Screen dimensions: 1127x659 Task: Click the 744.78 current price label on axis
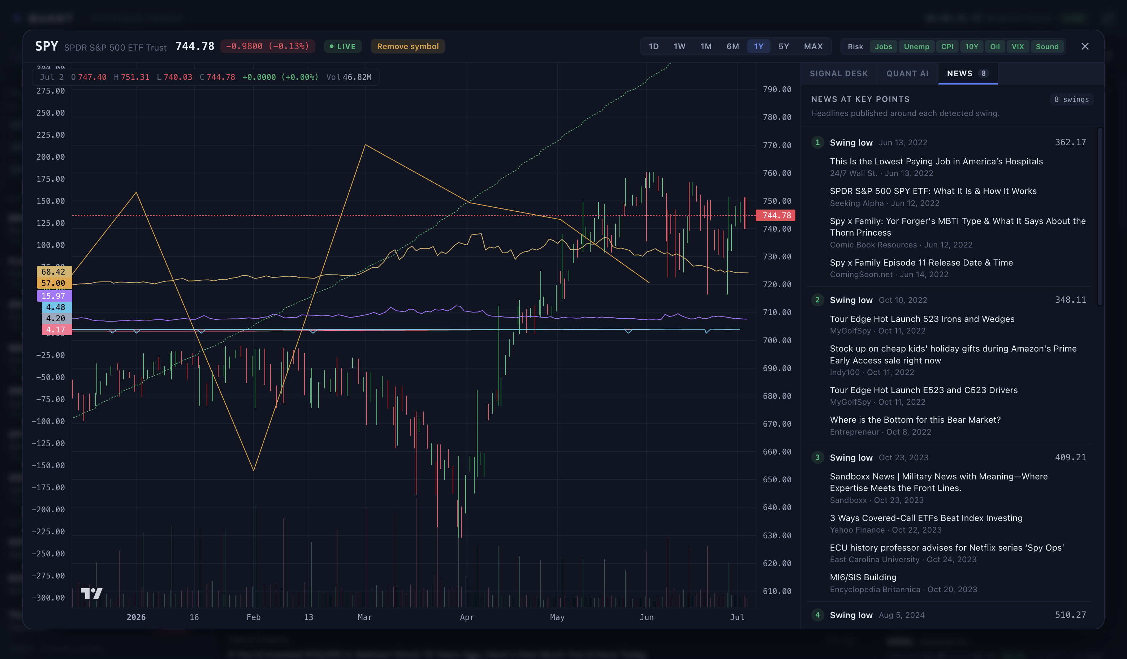pos(776,215)
